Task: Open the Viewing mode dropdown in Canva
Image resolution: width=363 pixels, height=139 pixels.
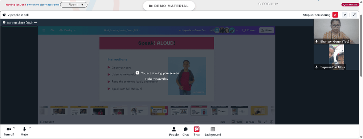Action: click(x=68, y=30)
